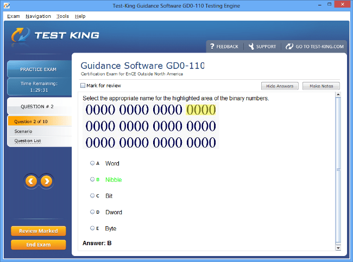The height and width of the screenshot is (262, 353).
Task: Minimize the Testing Engine window
Action: tap(320, 4)
